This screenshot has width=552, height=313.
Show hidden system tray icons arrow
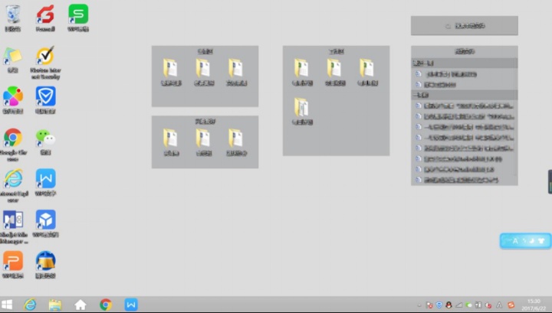pos(419,305)
